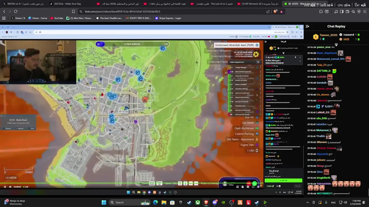The image size is (369, 207).
Task: Pause the video playback
Action: (5, 187)
